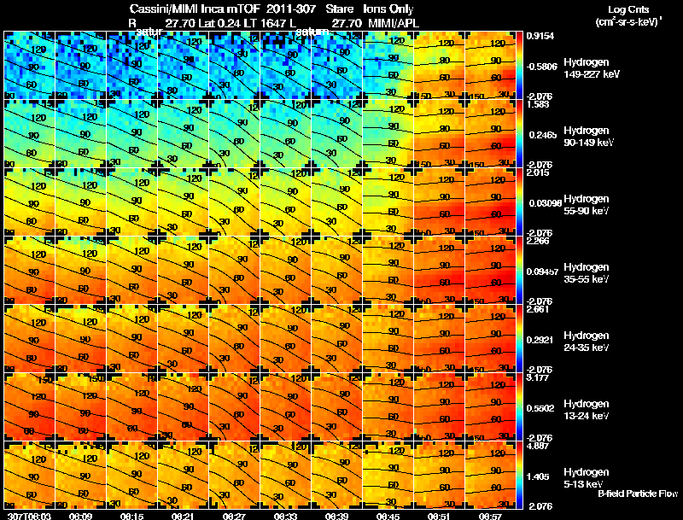
Task: Click the colorbar of the 5-13 keV row
Action: pyautogui.click(x=519, y=475)
